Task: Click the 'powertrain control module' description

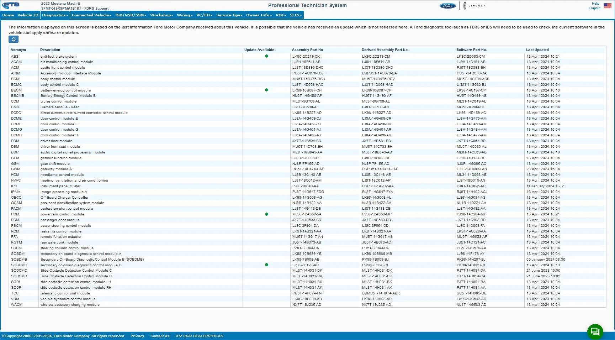Action: pos(62,214)
